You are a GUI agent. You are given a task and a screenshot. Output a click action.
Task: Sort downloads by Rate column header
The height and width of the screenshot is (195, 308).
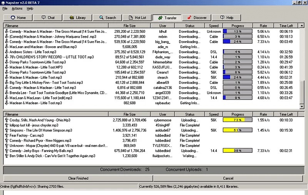263,26
